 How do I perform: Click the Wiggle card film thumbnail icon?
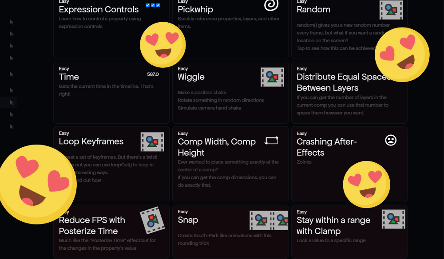pyautogui.click(x=272, y=77)
